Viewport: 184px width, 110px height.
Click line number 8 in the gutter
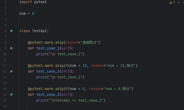(x=6, y=43)
